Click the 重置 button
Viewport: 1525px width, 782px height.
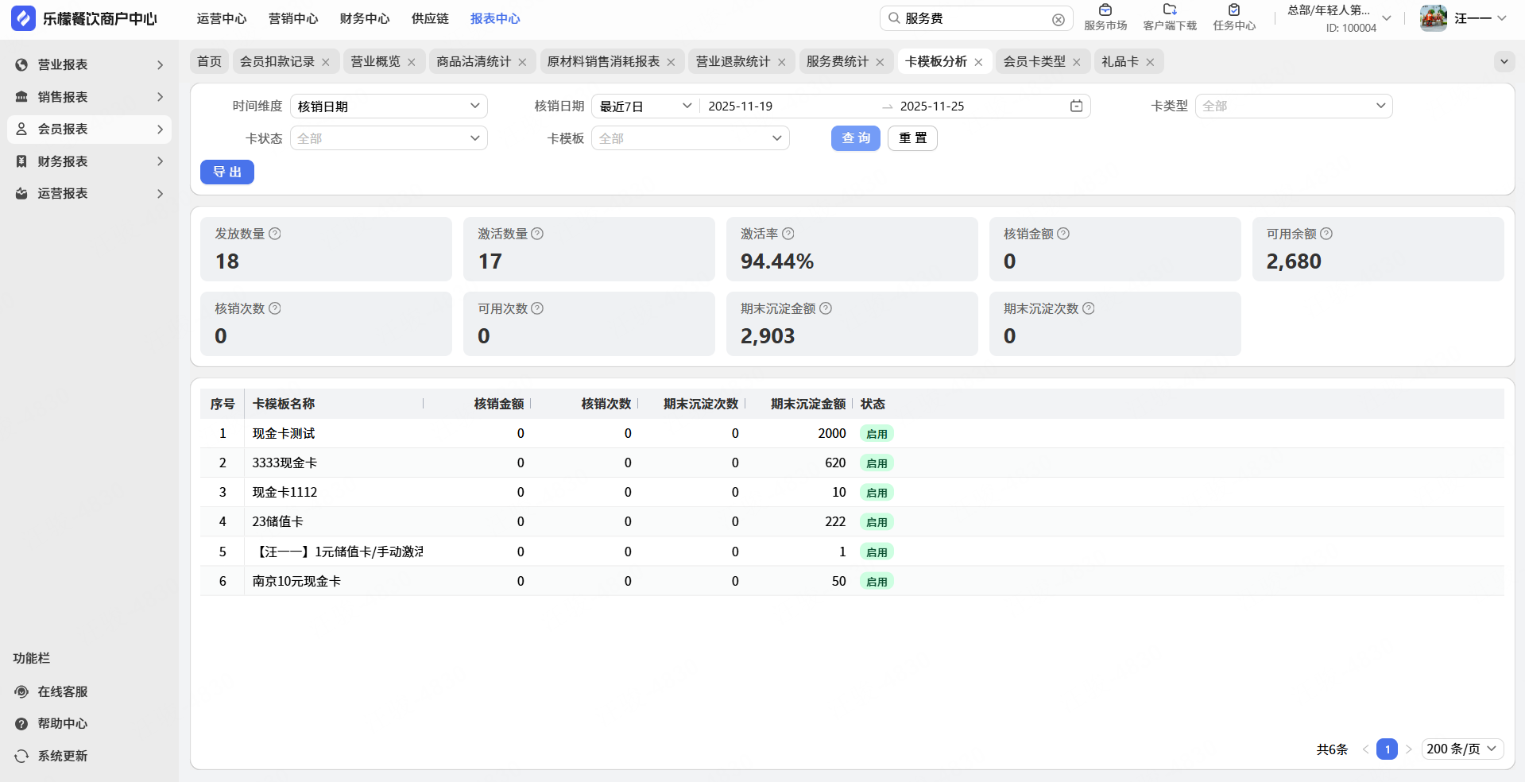(912, 138)
